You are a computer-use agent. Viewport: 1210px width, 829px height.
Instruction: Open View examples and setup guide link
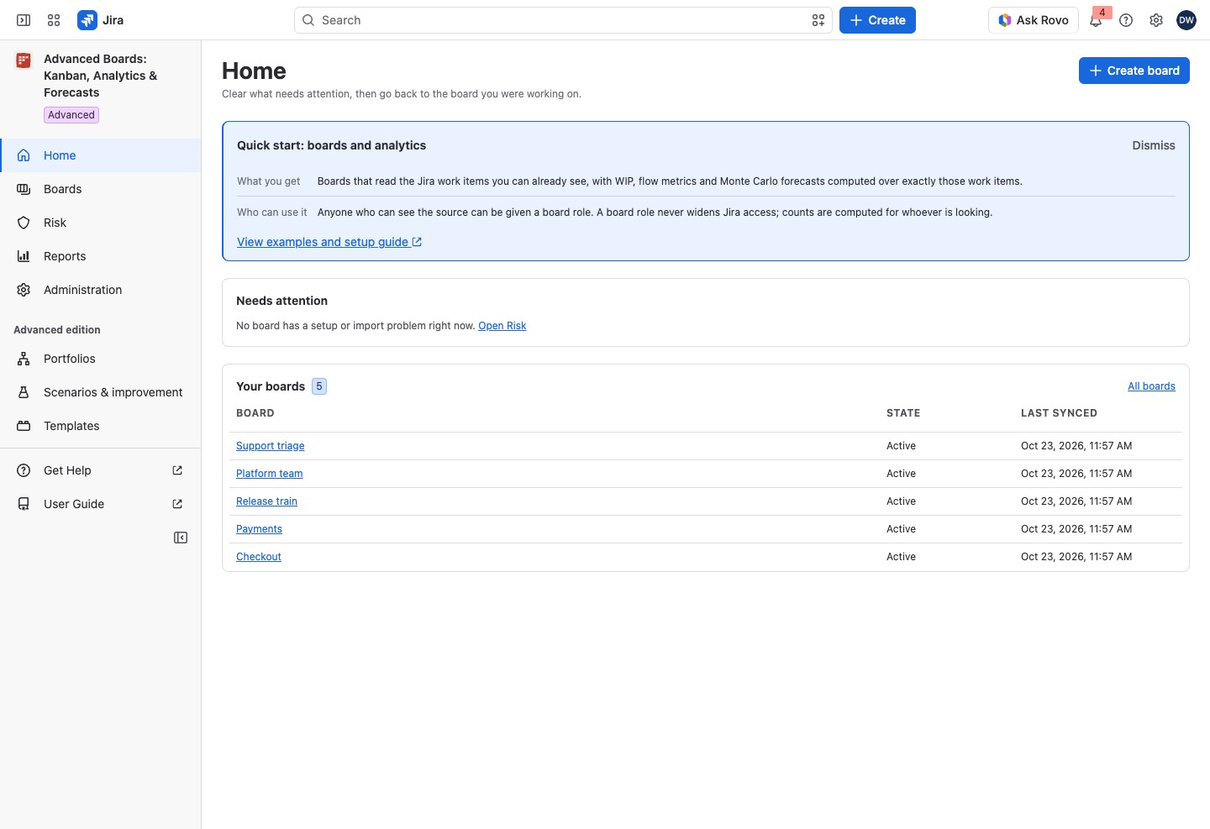click(x=329, y=242)
